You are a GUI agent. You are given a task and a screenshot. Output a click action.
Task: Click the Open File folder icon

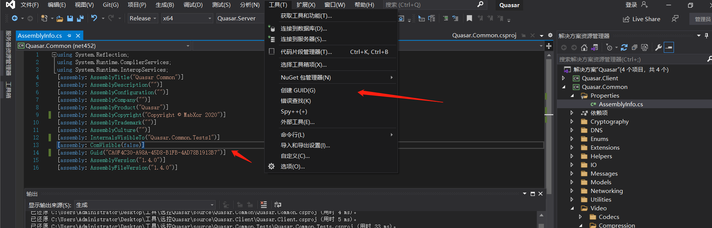click(x=60, y=18)
